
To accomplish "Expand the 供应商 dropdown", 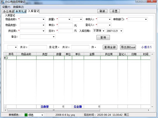I will (43, 31).
